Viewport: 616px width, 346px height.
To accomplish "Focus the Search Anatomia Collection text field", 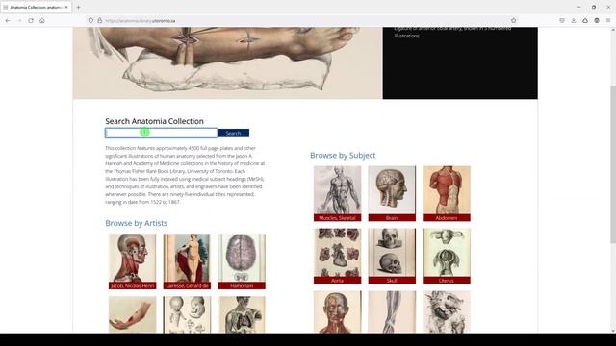I will (161, 133).
